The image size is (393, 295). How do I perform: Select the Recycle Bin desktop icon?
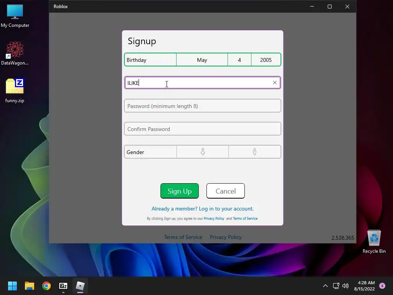pos(374,242)
